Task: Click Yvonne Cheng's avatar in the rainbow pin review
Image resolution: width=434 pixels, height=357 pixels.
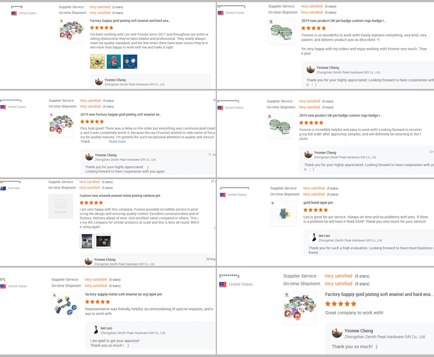Action: pyautogui.click(x=89, y=261)
